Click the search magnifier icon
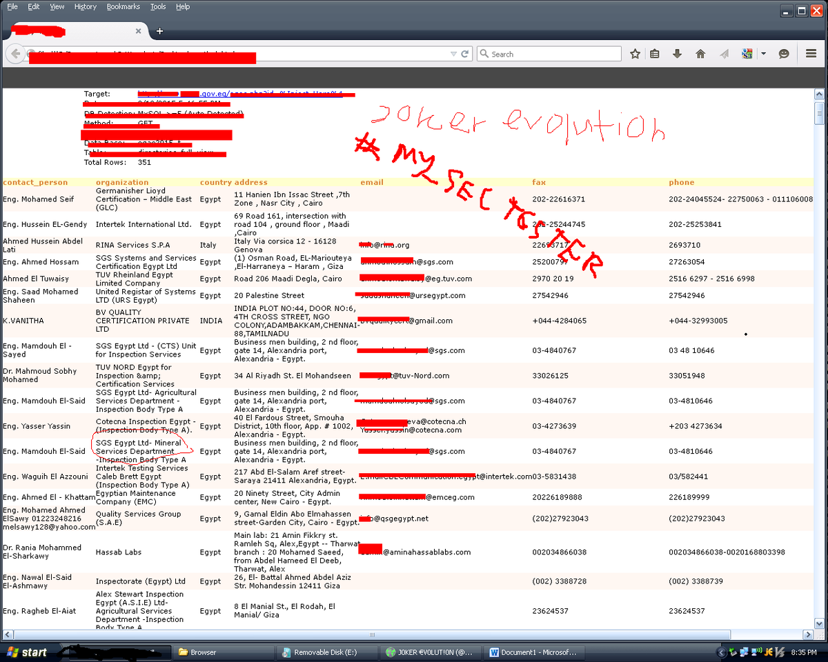The height and width of the screenshot is (662, 828). pos(484,54)
